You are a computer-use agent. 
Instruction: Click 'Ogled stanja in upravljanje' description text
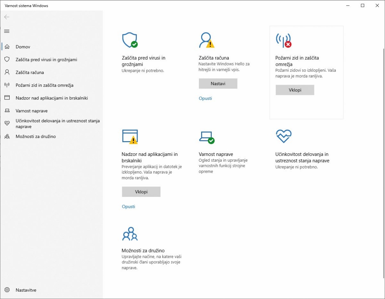[x=223, y=166]
